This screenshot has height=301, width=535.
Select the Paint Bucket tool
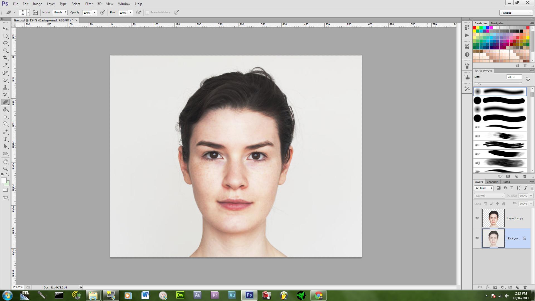[x=5, y=109]
